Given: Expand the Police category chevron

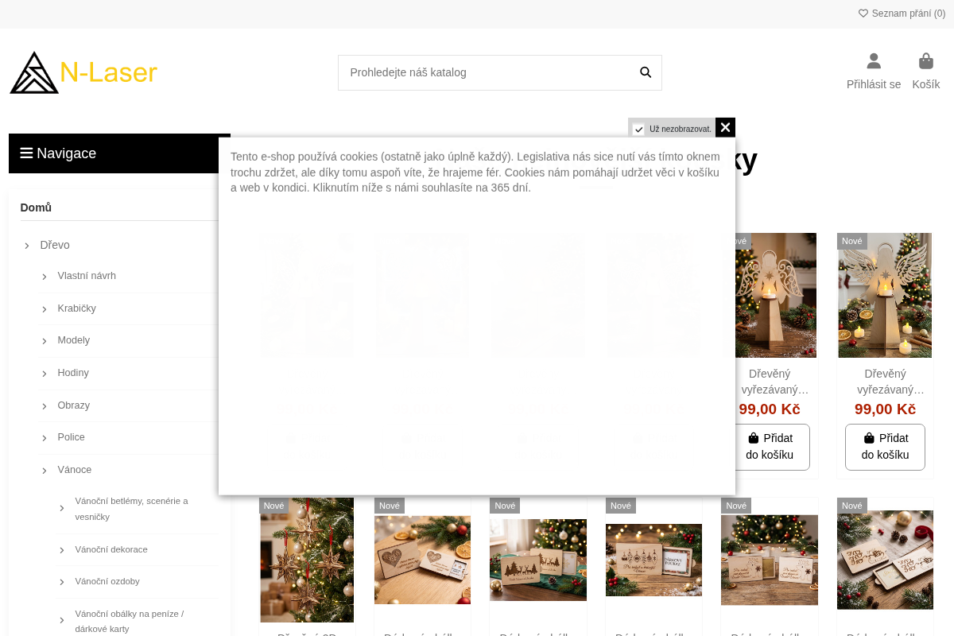Looking at the screenshot, I should pyautogui.click(x=45, y=438).
